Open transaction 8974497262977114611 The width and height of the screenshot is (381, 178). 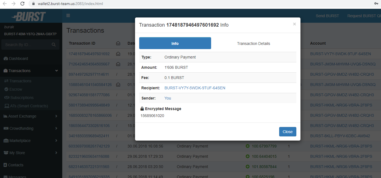point(89,74)
